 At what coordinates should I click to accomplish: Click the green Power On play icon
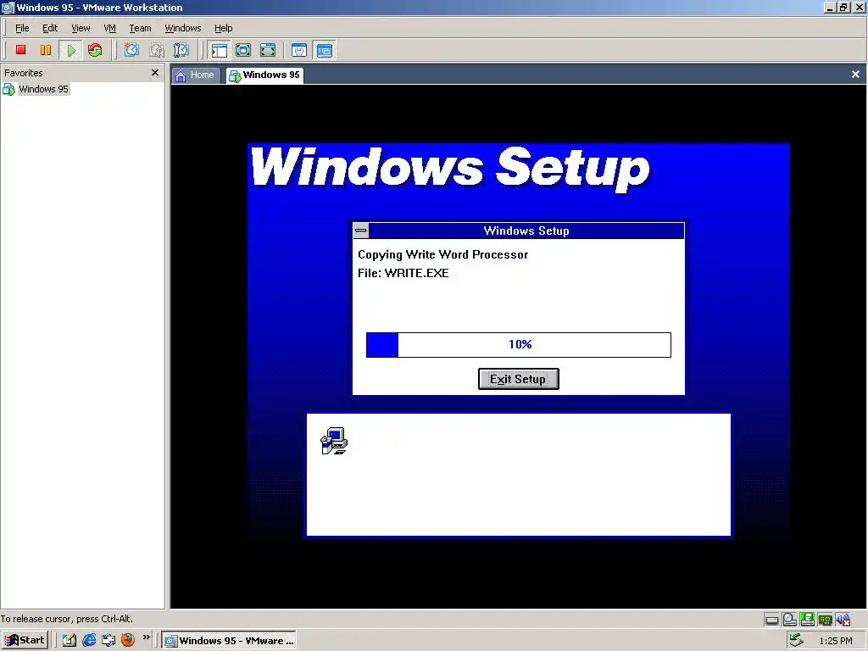(70, 50)
